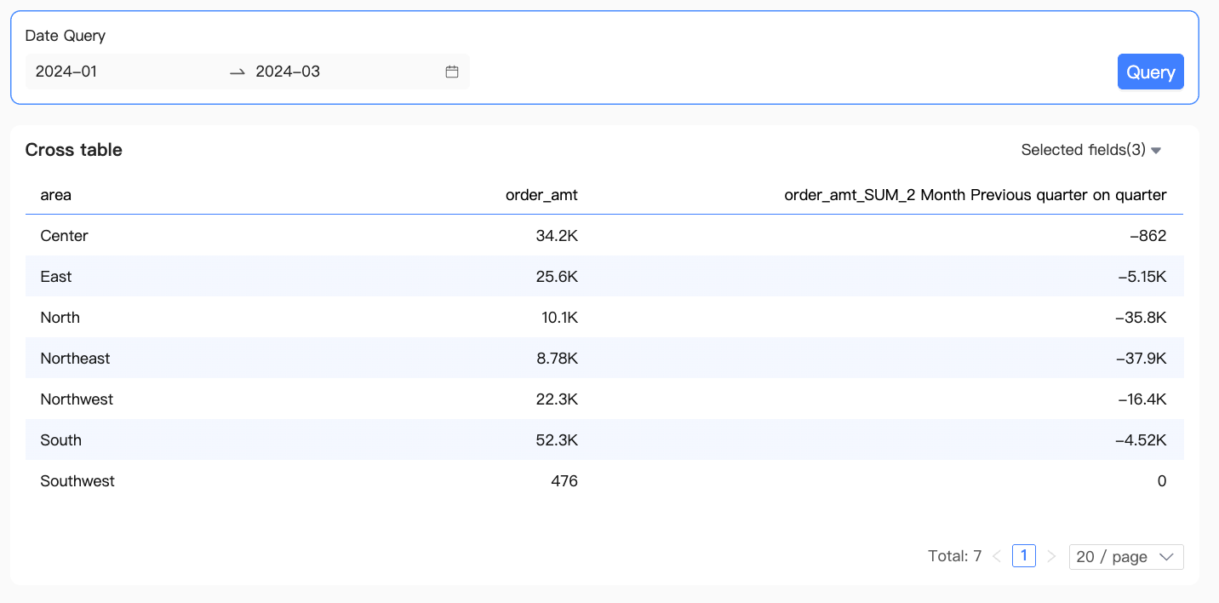Click the 10.1K order amount value
1219x603 pixels.
coord(558,318)
